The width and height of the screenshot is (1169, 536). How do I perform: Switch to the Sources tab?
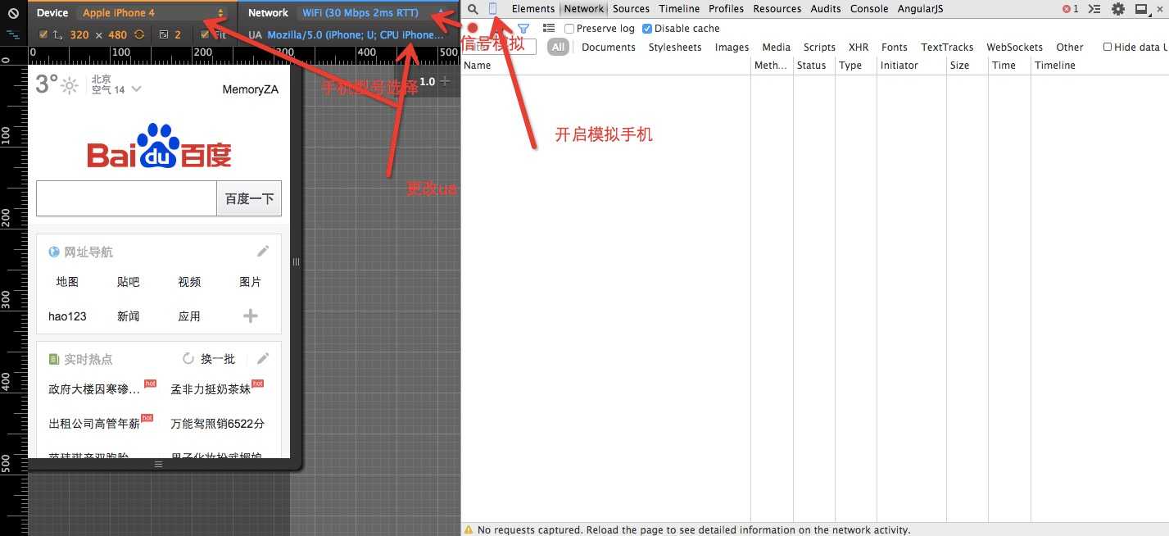click(631, 9)
